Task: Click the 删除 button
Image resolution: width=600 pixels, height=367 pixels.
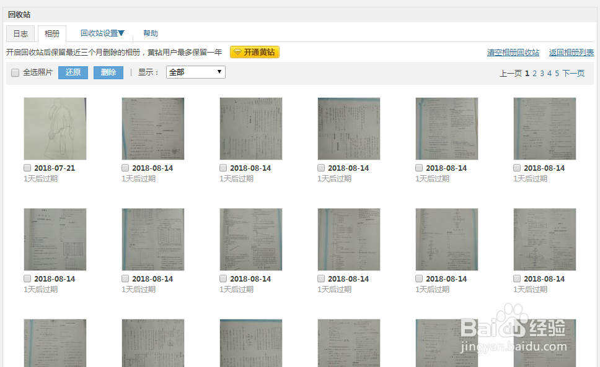Action: (x=108, y=72)
